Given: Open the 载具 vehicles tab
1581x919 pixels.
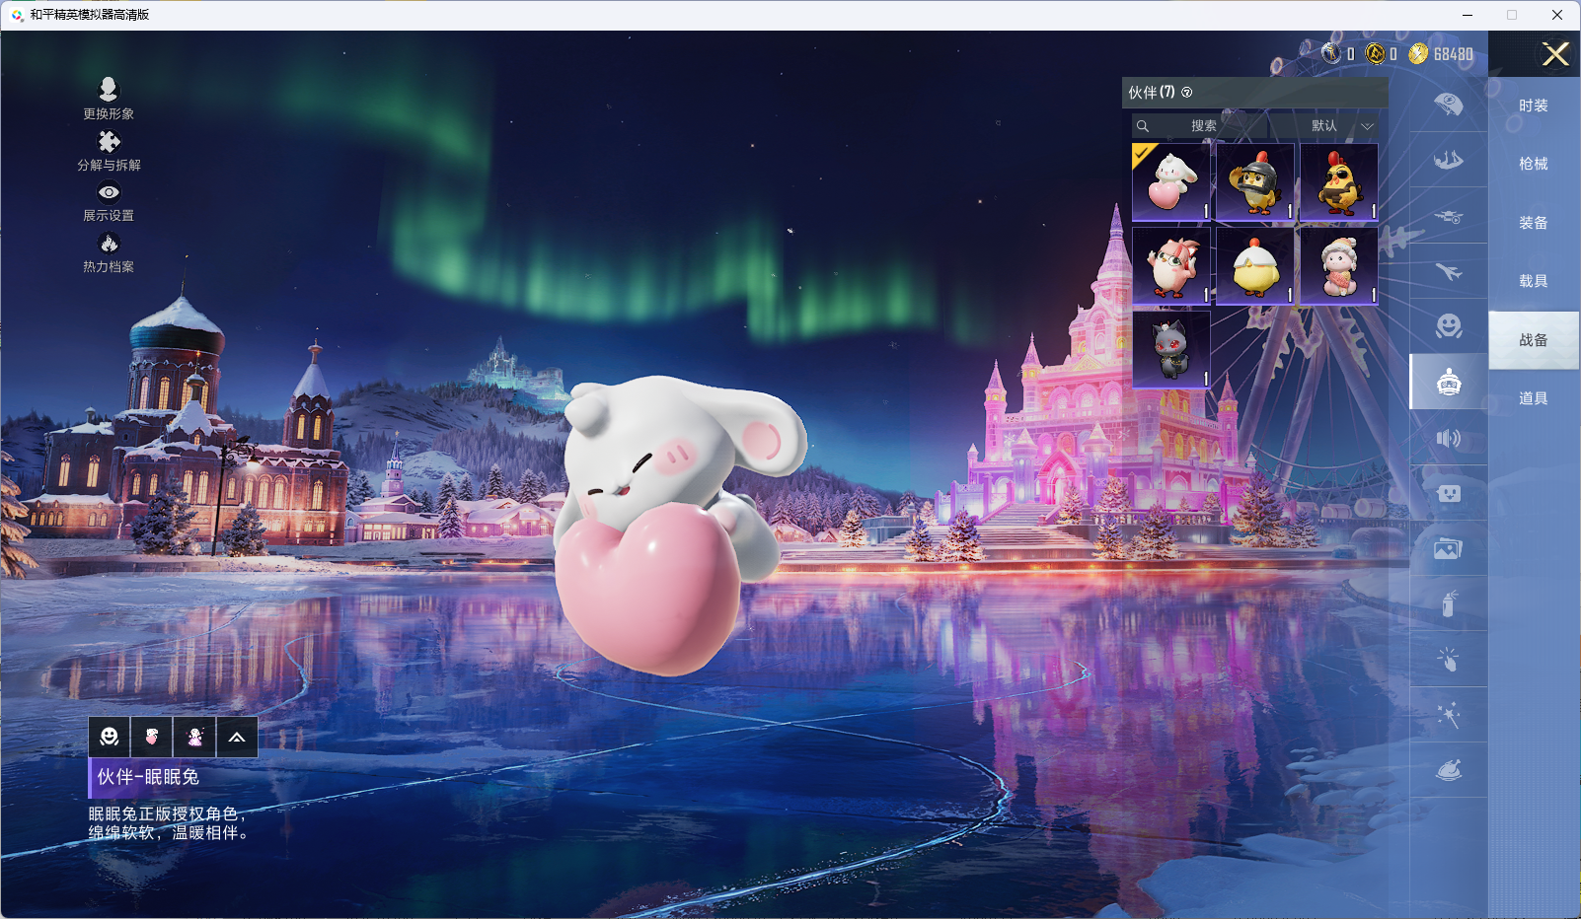Looking at the screenshot, I should tap(1533, 281).
